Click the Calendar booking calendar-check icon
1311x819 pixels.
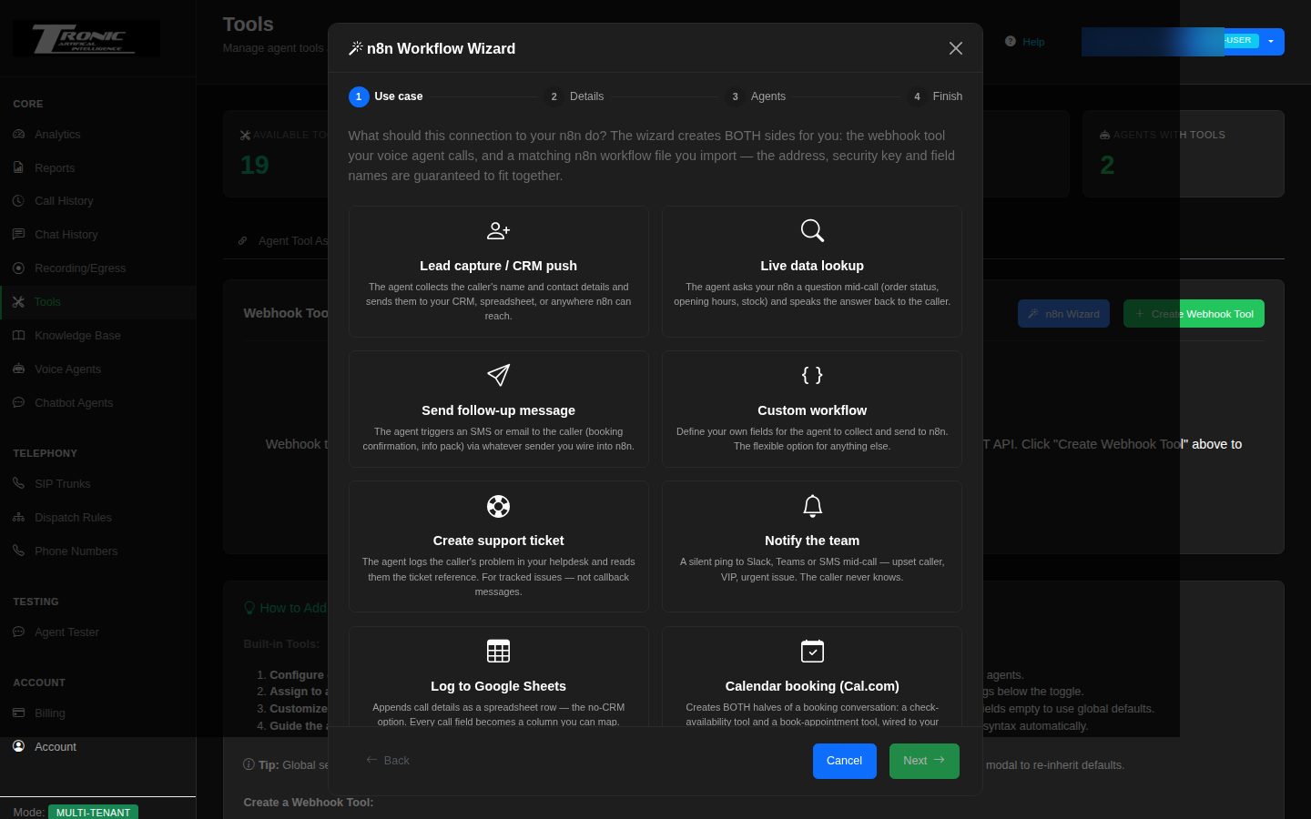(812, 651)
